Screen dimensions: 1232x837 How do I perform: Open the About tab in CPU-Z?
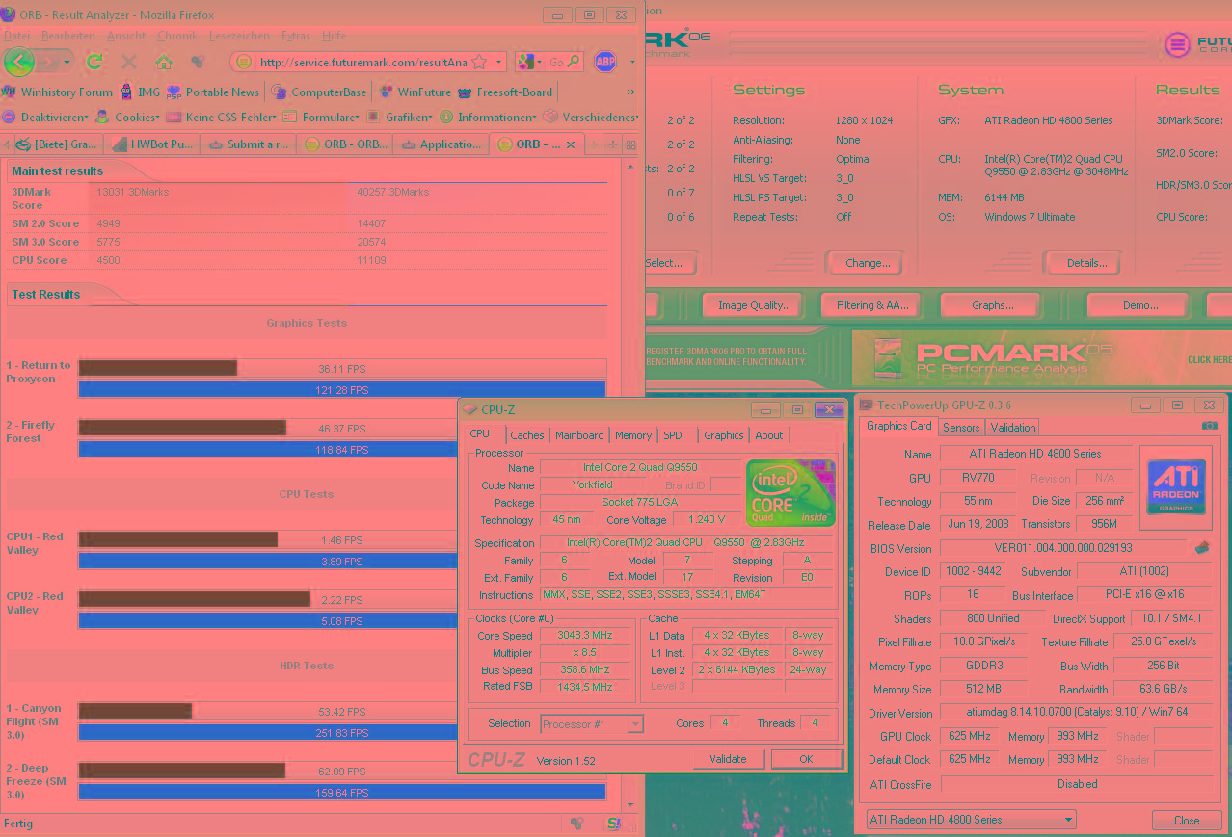click(769, 435)
